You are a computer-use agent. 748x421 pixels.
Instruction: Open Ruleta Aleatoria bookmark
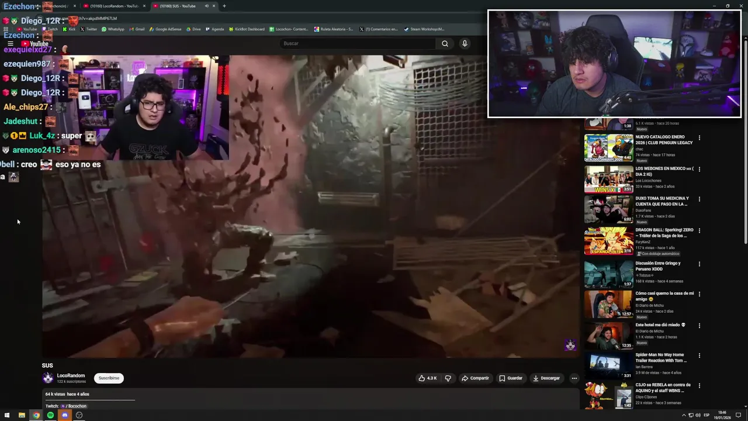[334, 29]
